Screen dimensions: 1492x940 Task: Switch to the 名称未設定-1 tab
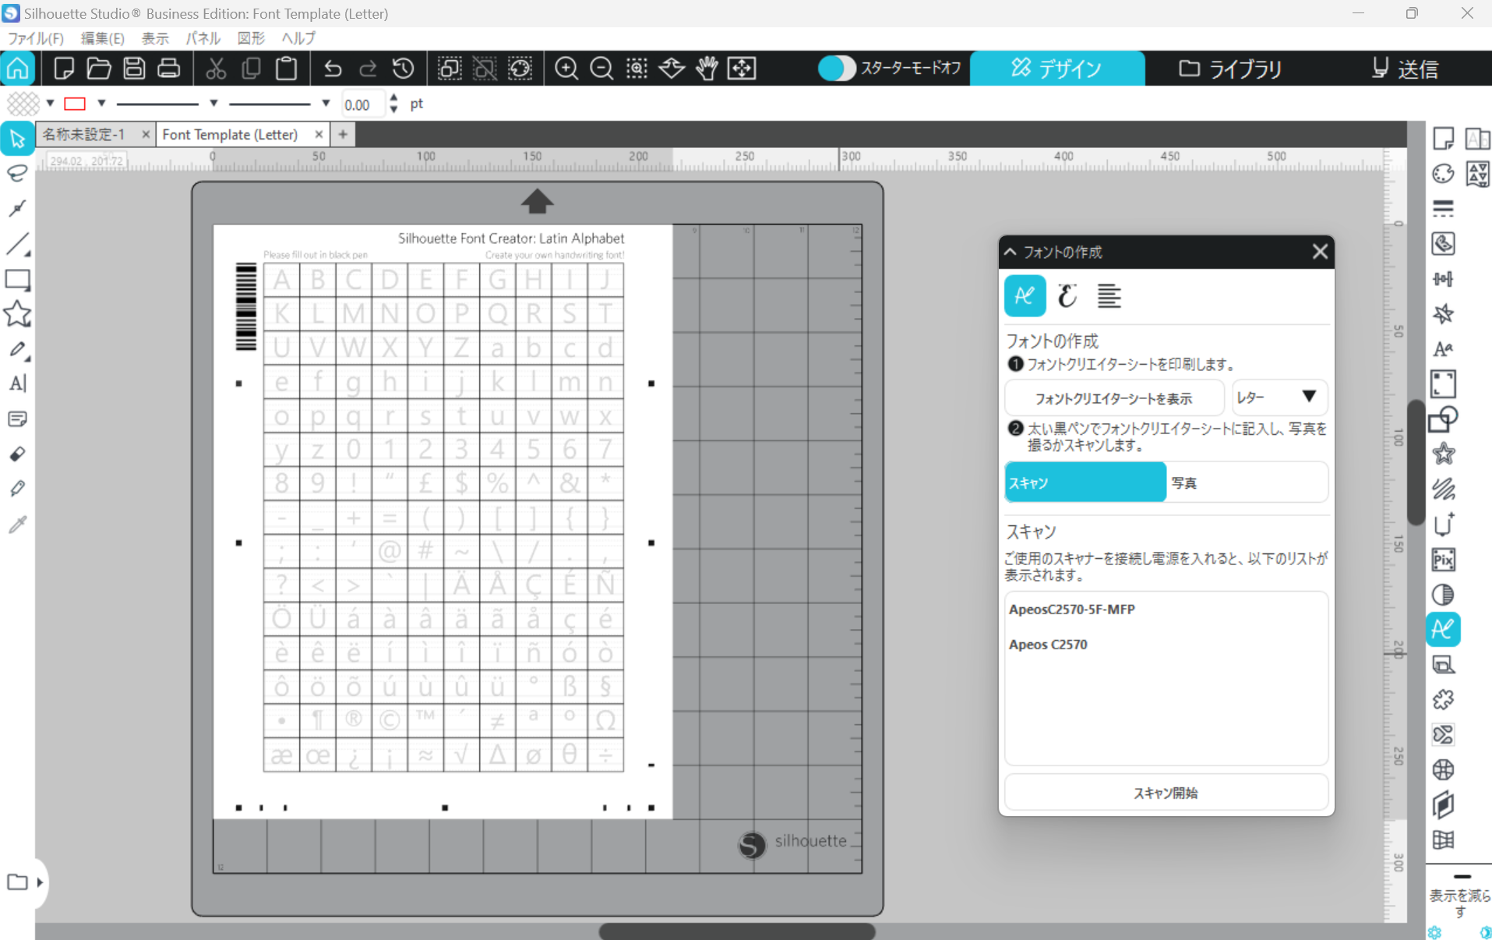click(x=83, y=134)
